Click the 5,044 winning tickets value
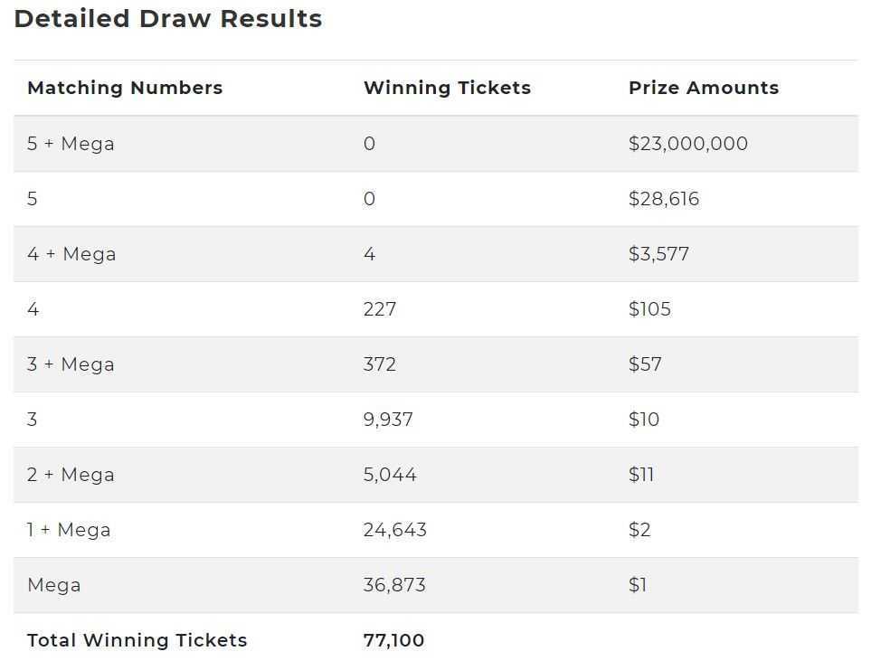The image size is (871, 661). pos(390,475)
